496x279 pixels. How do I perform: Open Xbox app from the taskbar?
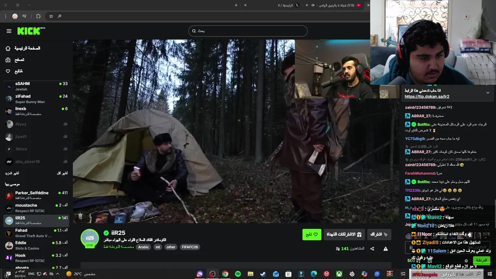339,274
